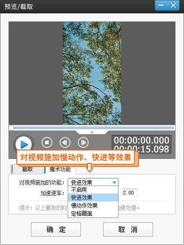Confirm with the 确 定 button
The width and height of the screenshot is (184, 245).
56,229
